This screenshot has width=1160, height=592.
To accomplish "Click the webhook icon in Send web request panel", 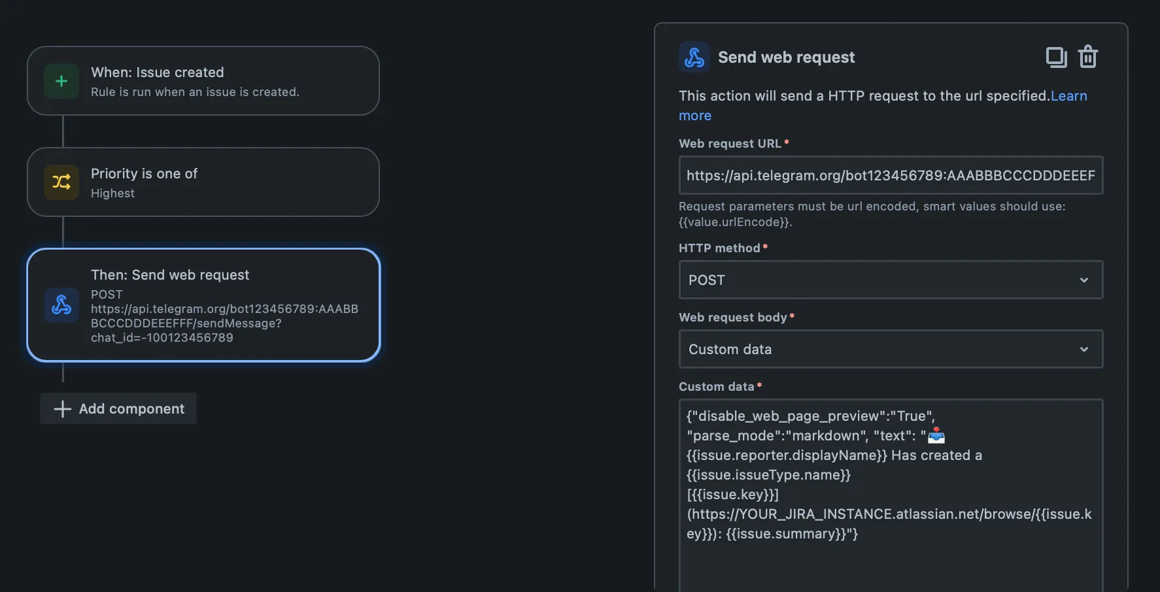I will pyautogui.click(x=694, y=57).
